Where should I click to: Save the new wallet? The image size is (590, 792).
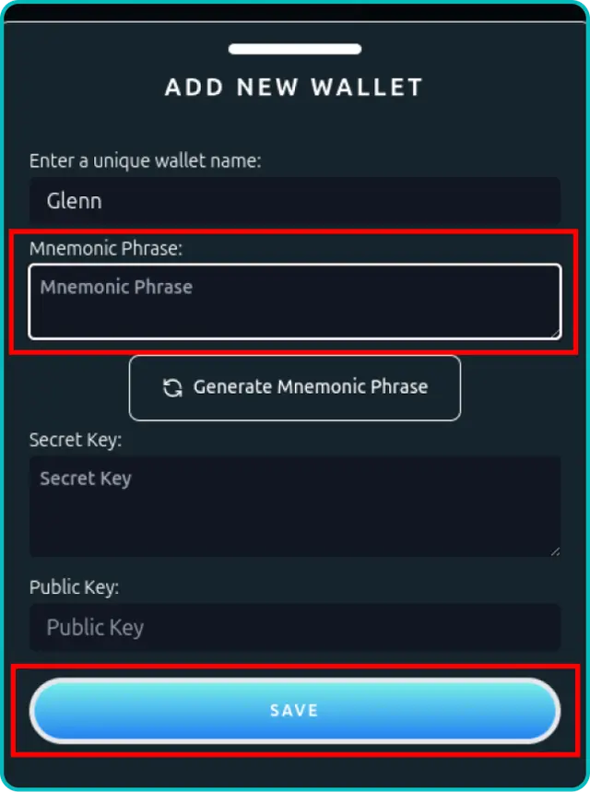coord(295,711)
